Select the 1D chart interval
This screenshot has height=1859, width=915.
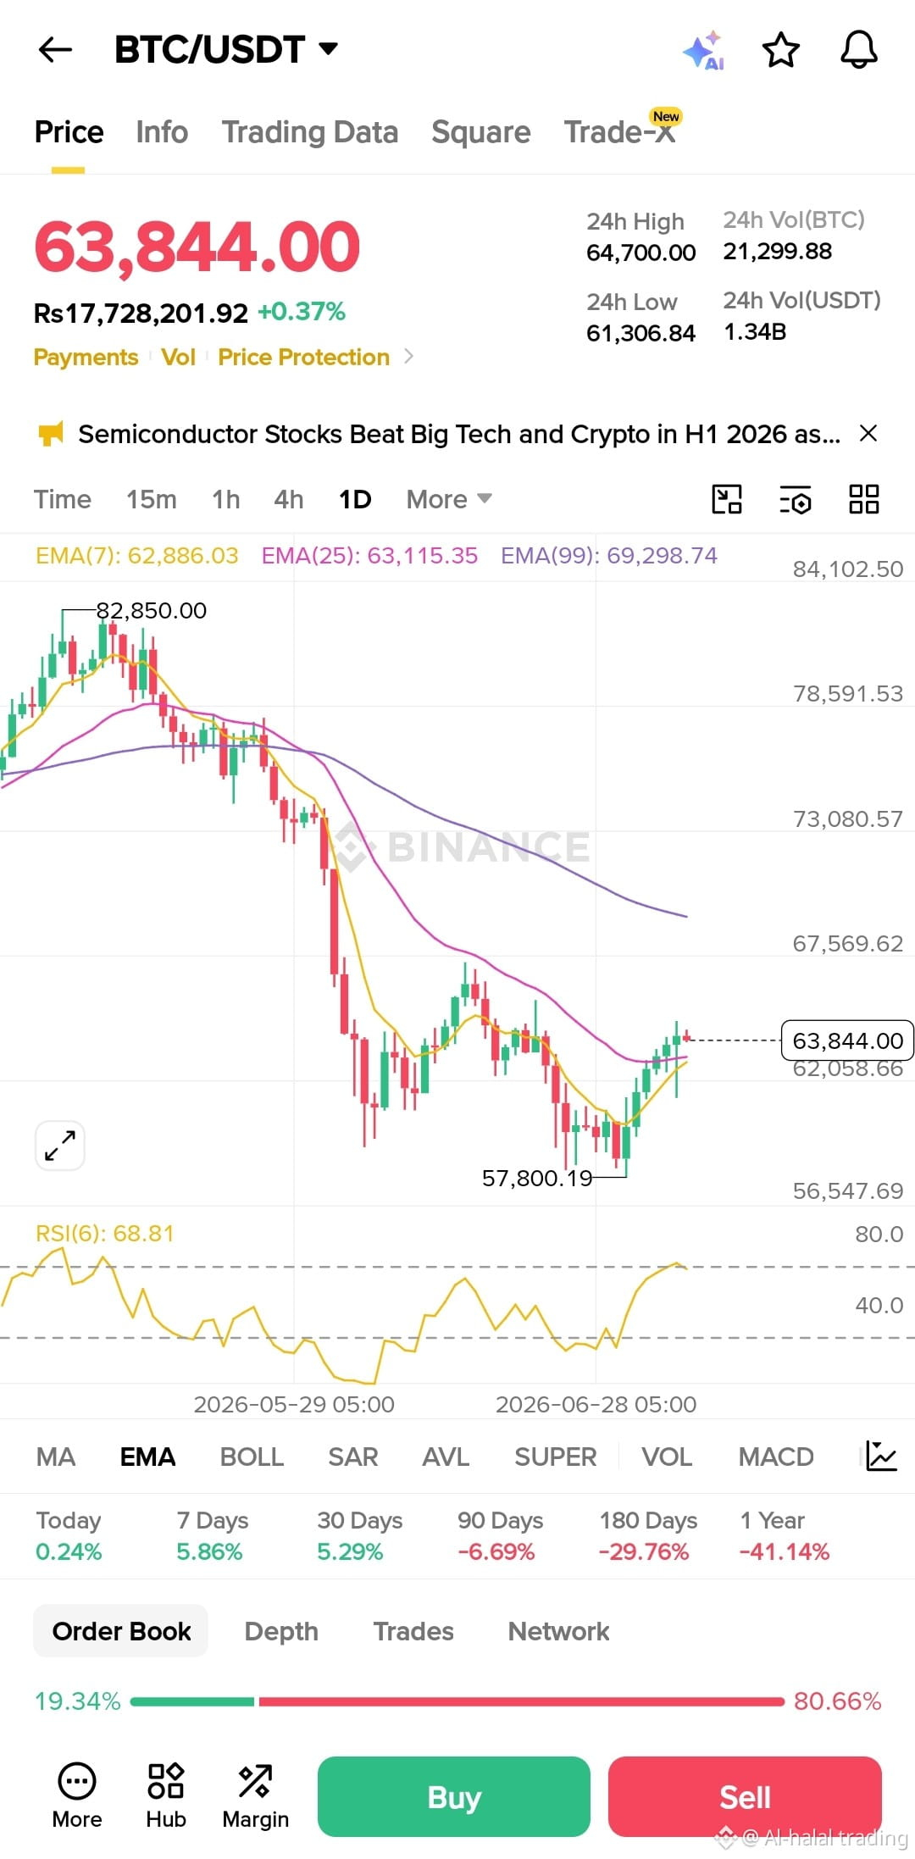click(x=355, y=500)
